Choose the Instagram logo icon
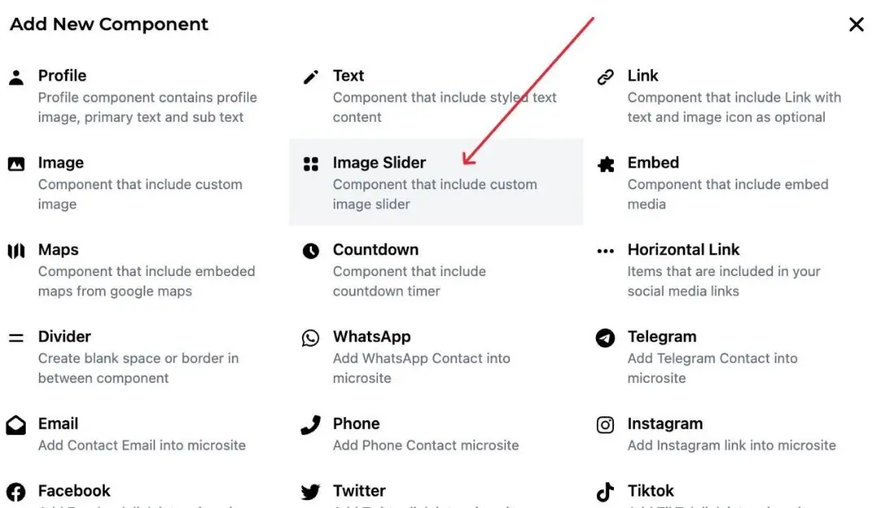This screenshot has height=508, width=877. (606, 424)
